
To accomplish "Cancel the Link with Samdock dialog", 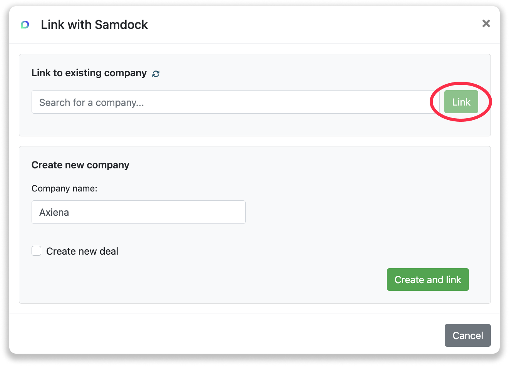I will point(467,335).
